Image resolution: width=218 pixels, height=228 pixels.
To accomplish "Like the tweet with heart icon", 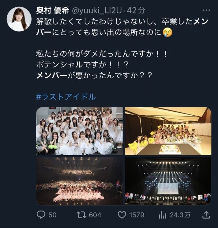I will point(122,215).
